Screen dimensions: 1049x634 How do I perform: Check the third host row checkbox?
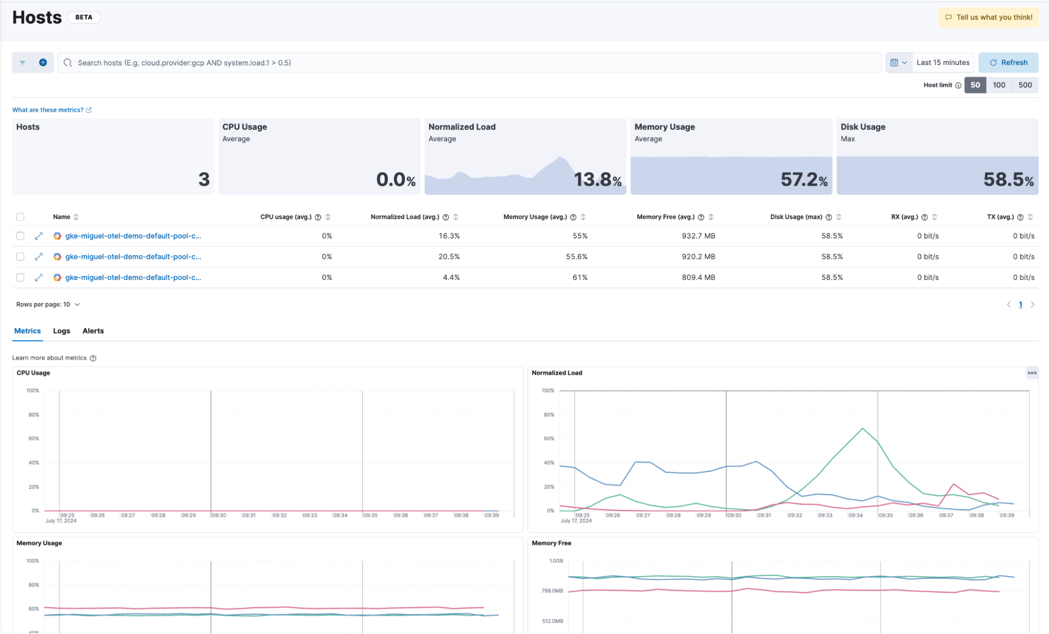20,277
